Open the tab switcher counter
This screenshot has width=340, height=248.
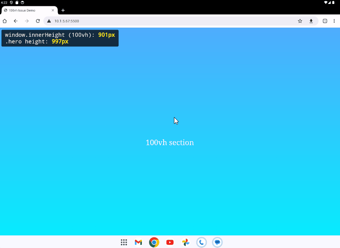click(325, 21)
